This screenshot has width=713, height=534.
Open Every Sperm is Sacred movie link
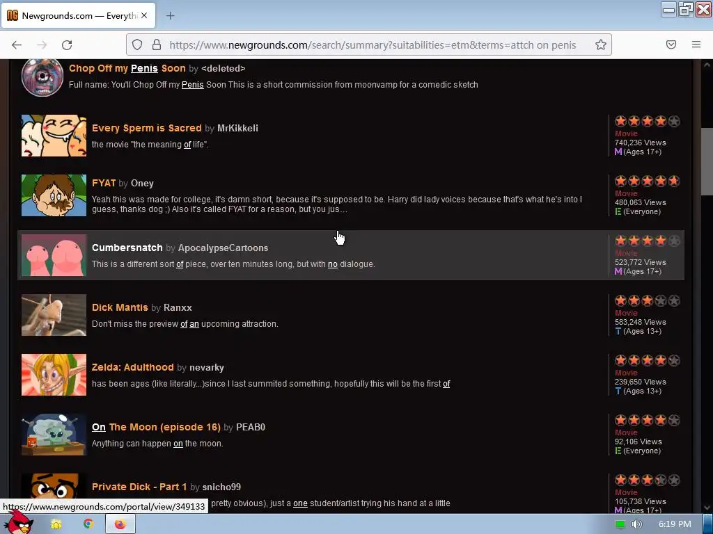point(146,128)
